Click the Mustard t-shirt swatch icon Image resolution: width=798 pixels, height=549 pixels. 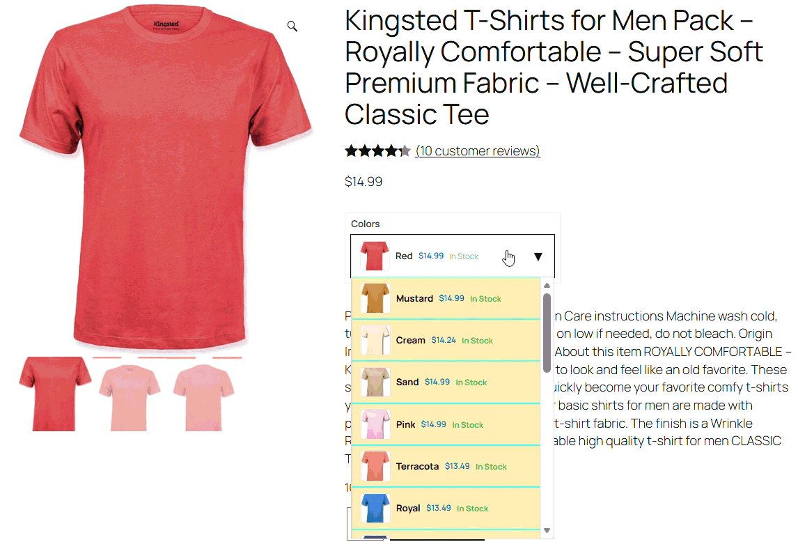coord(375,298)
